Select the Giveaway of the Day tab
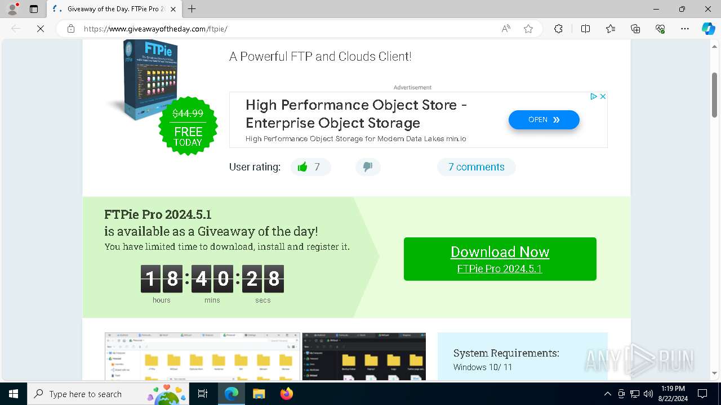 [114, 9]
